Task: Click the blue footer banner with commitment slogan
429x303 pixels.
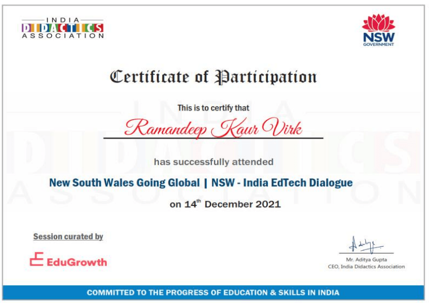Action: click(213, 293)
